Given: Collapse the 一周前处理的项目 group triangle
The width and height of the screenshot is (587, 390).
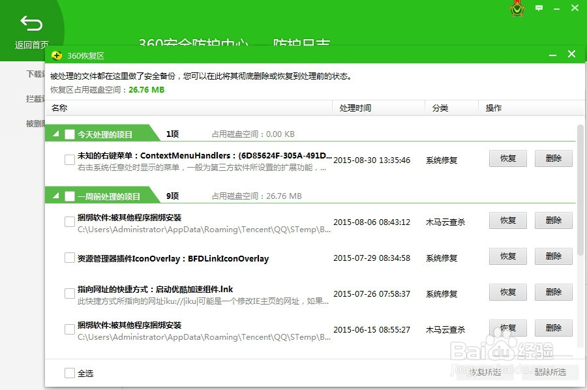Looking at the screenshot, I should pos(56,196).
